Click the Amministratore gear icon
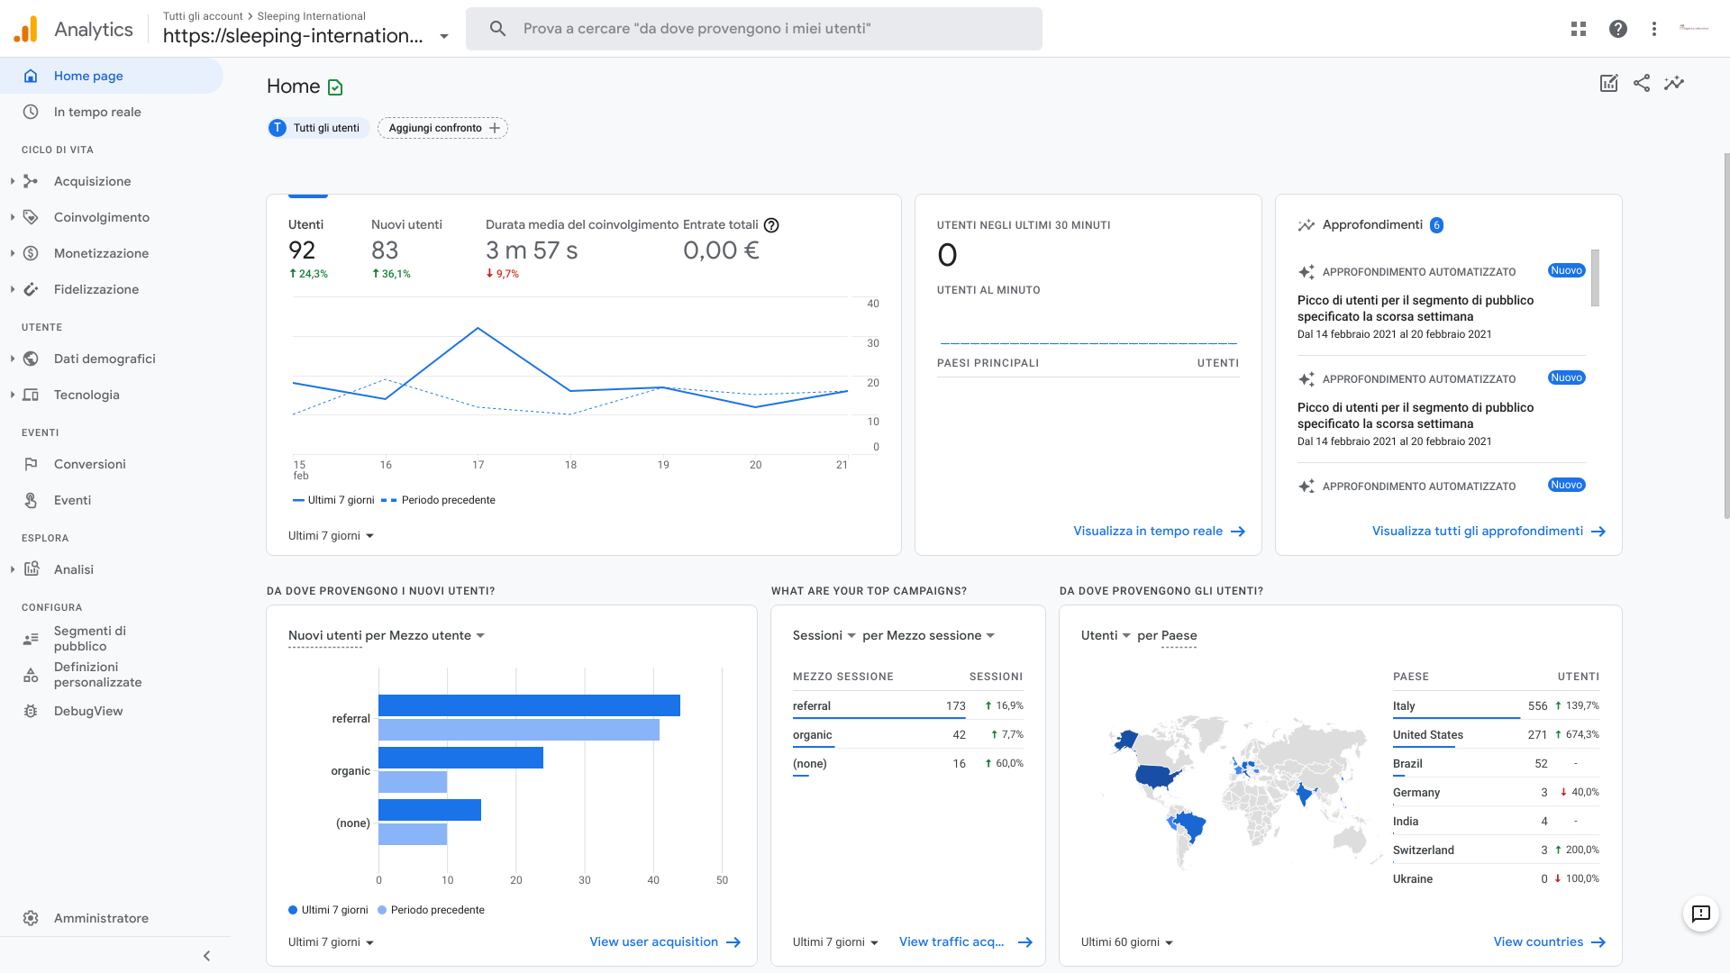1730x973 pixels. click(x=31, y=918)
